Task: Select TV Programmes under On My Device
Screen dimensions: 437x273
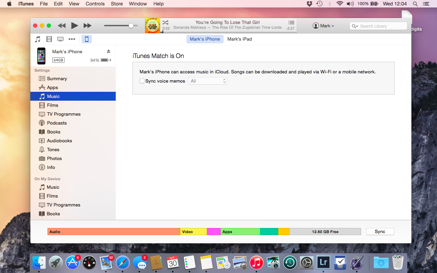Action: coord(73,205)
